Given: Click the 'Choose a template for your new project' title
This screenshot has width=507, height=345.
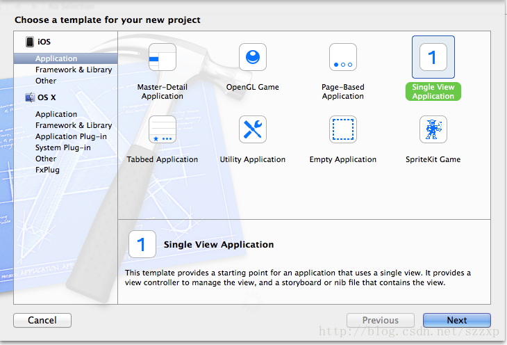Looking at the screenshot, I should [108, 20].
